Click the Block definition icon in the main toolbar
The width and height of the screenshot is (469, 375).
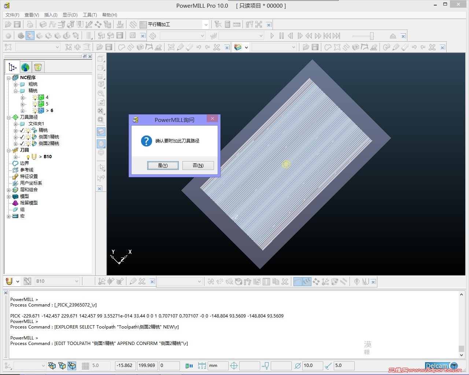[x=43, y=25]
